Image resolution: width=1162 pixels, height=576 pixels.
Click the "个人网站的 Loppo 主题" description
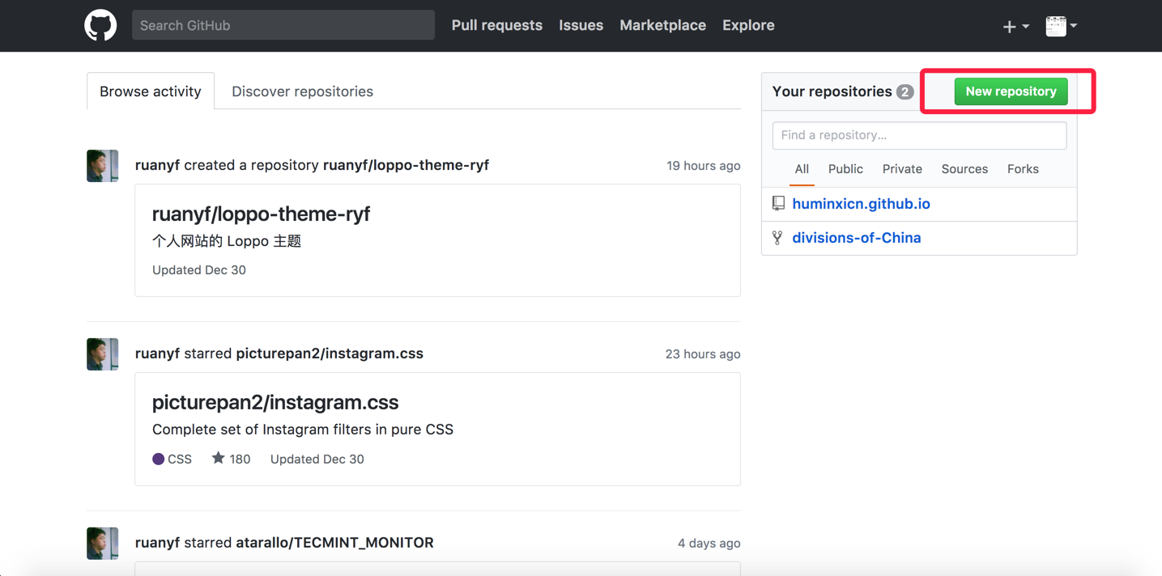pyautogui.click(x=227, y=241)
